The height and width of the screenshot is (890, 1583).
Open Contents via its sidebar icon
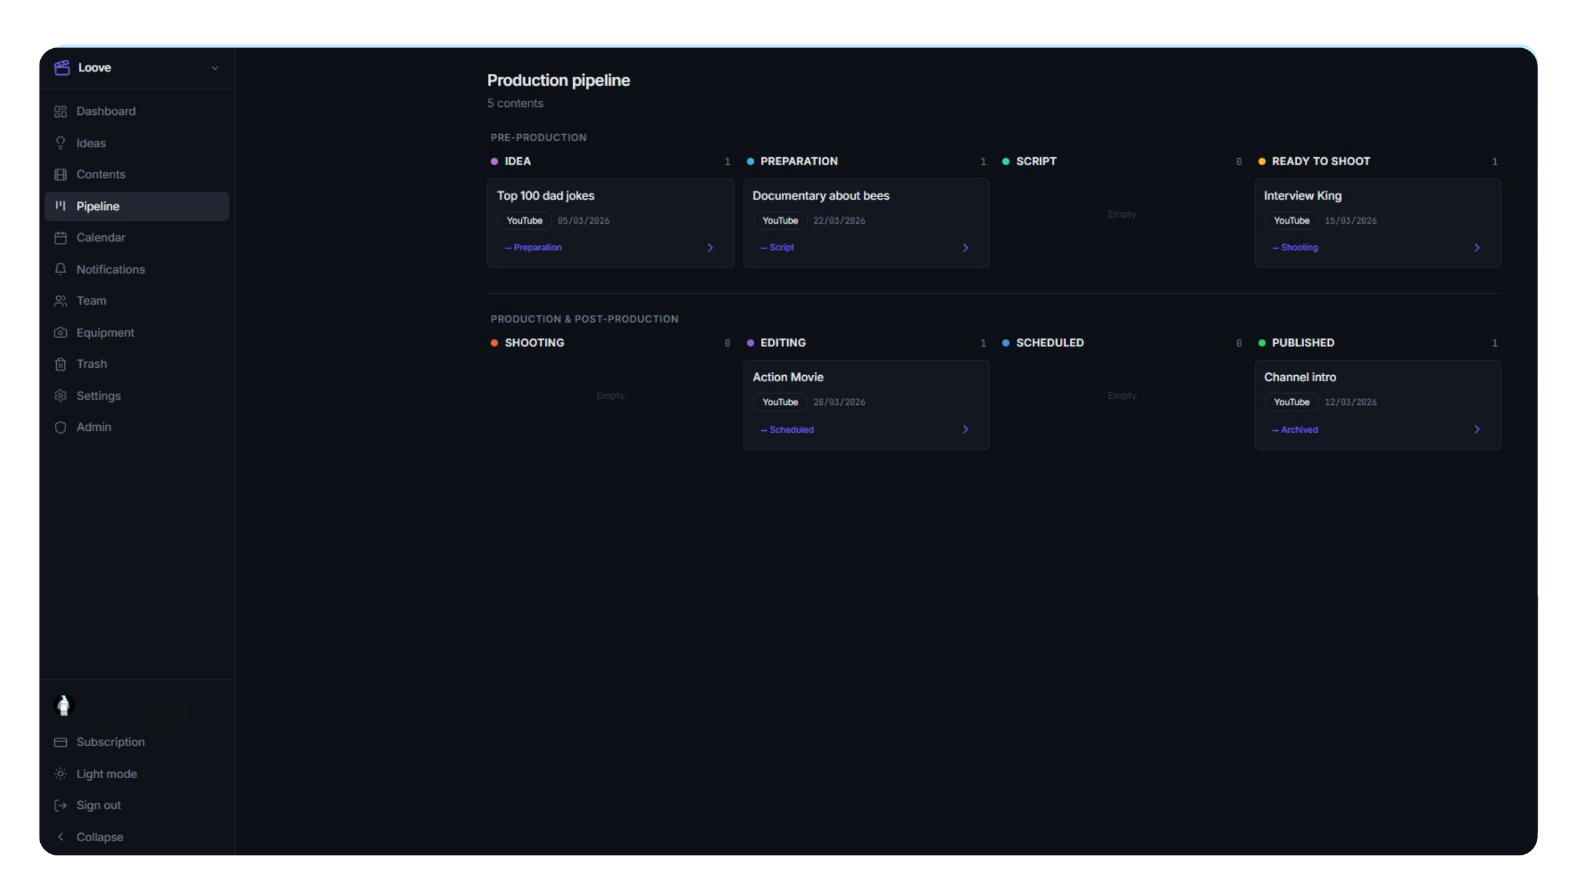tap(60, 174)
